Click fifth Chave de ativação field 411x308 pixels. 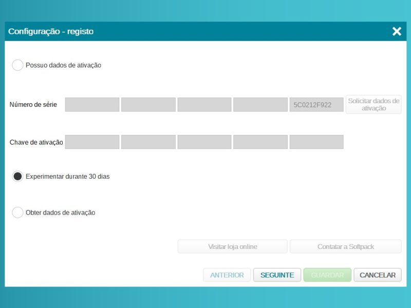[x=316, y=142]
